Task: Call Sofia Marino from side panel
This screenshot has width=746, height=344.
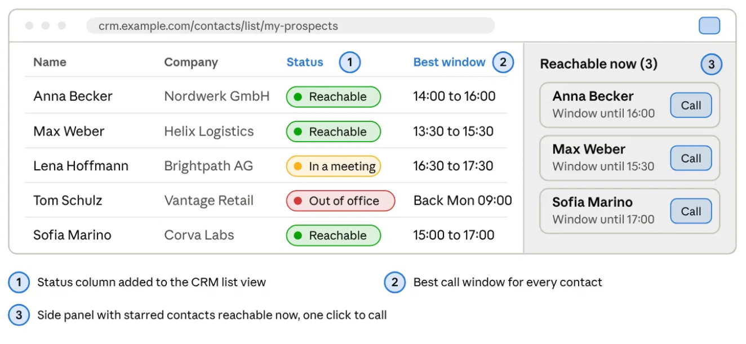Action: 691,211
